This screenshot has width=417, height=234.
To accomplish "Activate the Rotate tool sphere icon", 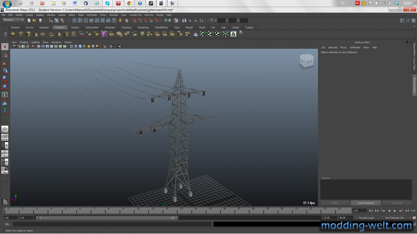I will pos(5,79).
